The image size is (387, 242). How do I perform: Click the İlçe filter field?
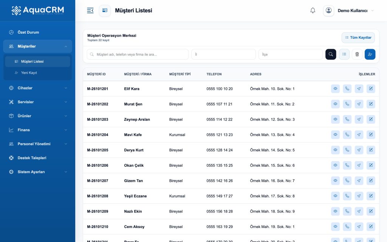coord(291,54)
